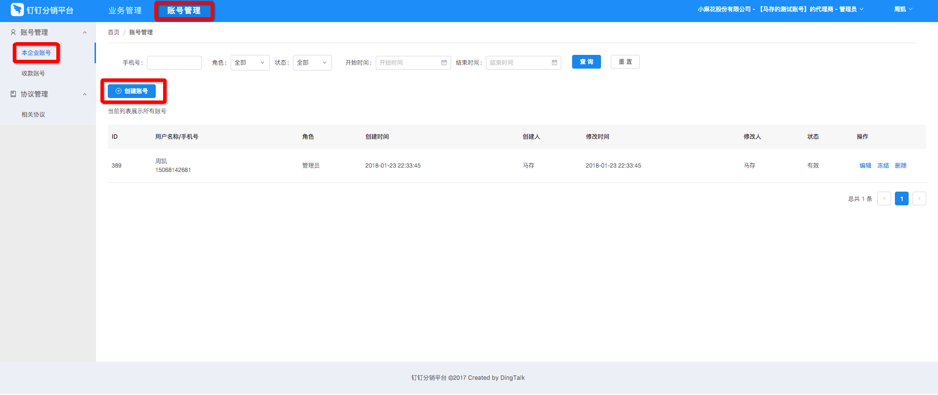Go to the next page arrow

(919, 198)
